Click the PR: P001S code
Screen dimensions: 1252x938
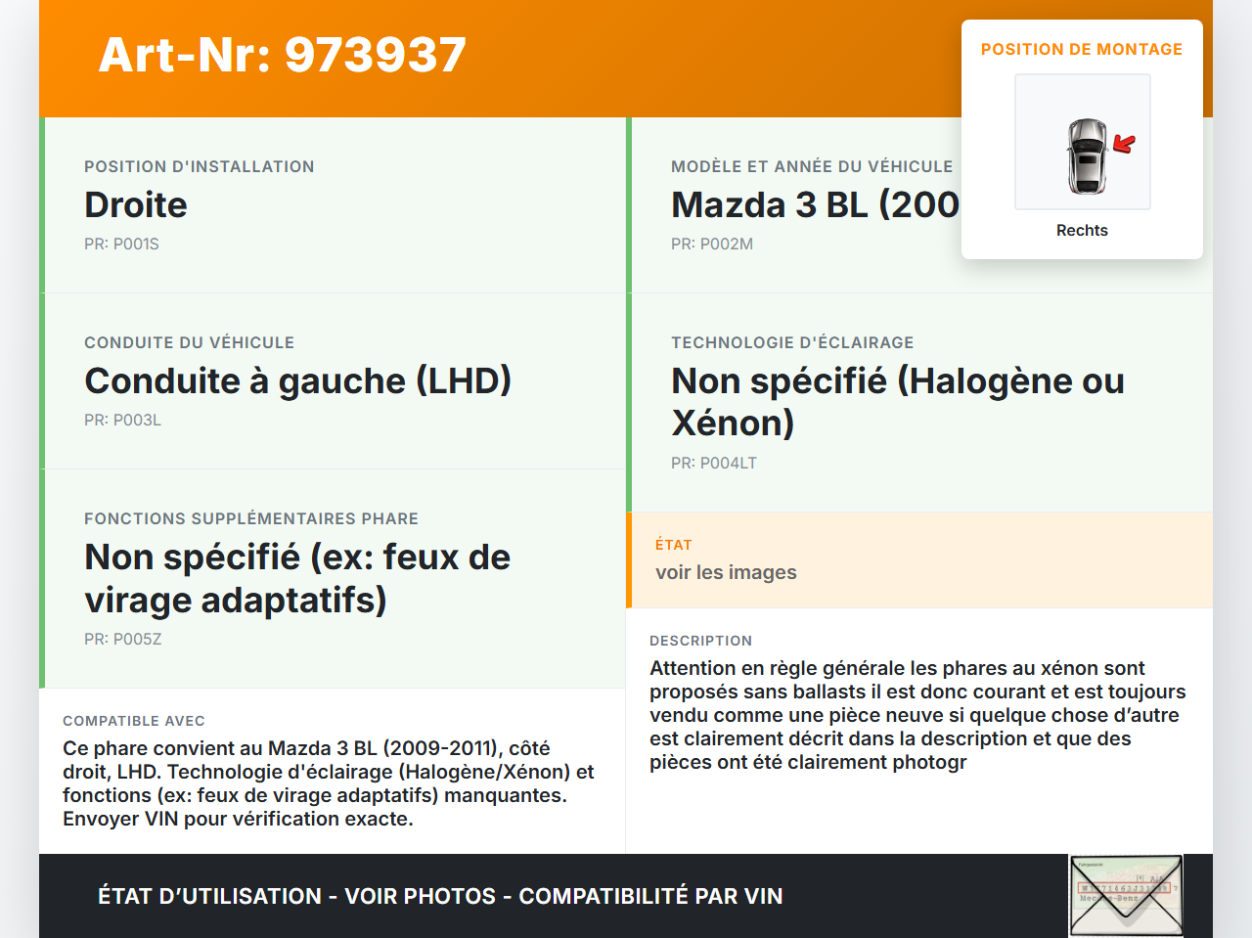(121, 244)
